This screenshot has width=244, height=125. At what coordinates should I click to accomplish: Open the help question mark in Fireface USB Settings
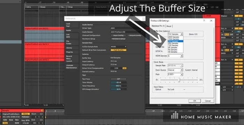(204, 20)
